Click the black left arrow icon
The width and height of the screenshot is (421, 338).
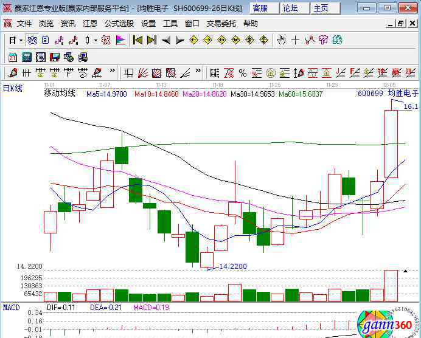click(x=165, y=40)
